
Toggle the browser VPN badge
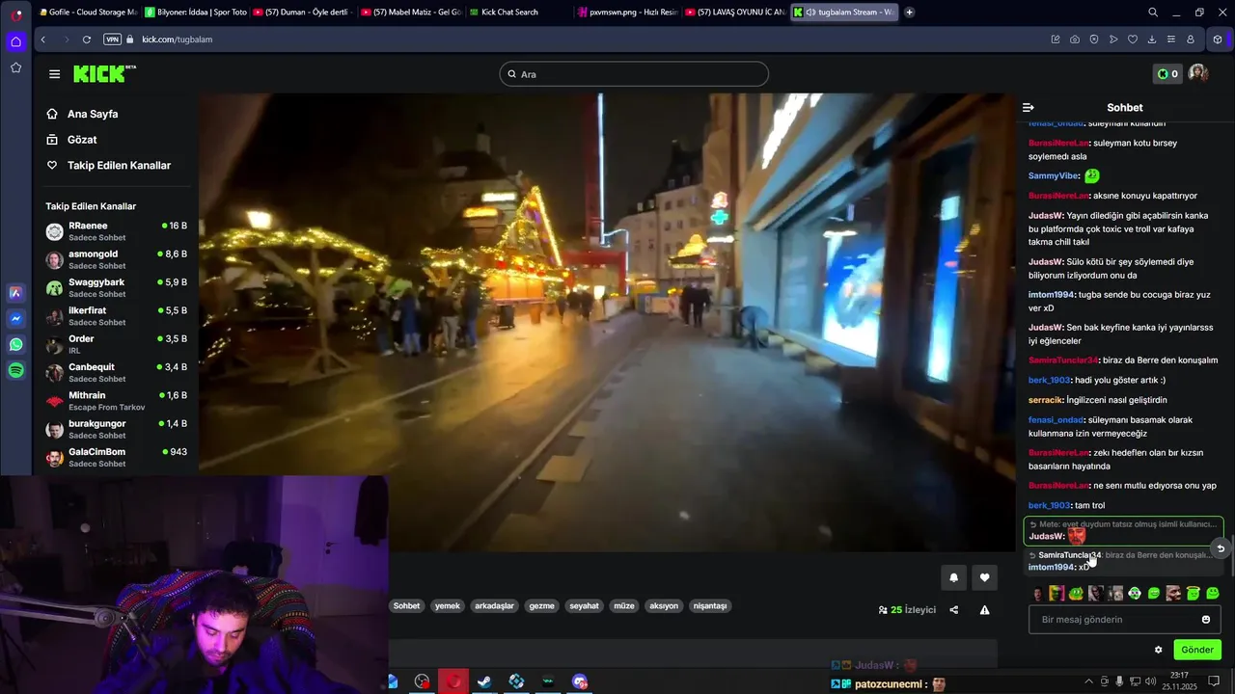pyautogui.click(x=112, y=40)
